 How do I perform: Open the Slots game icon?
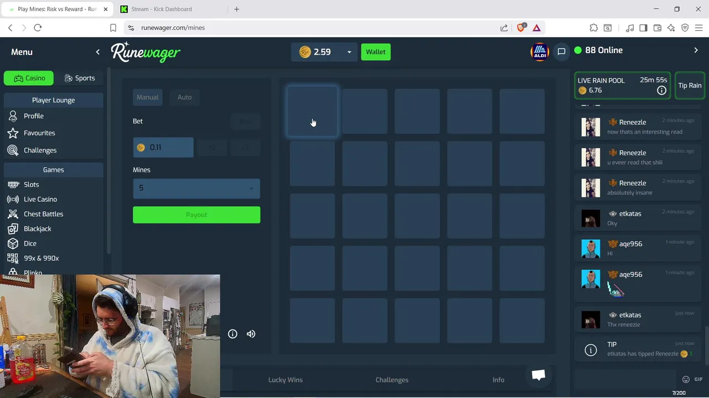coord(13,185)
